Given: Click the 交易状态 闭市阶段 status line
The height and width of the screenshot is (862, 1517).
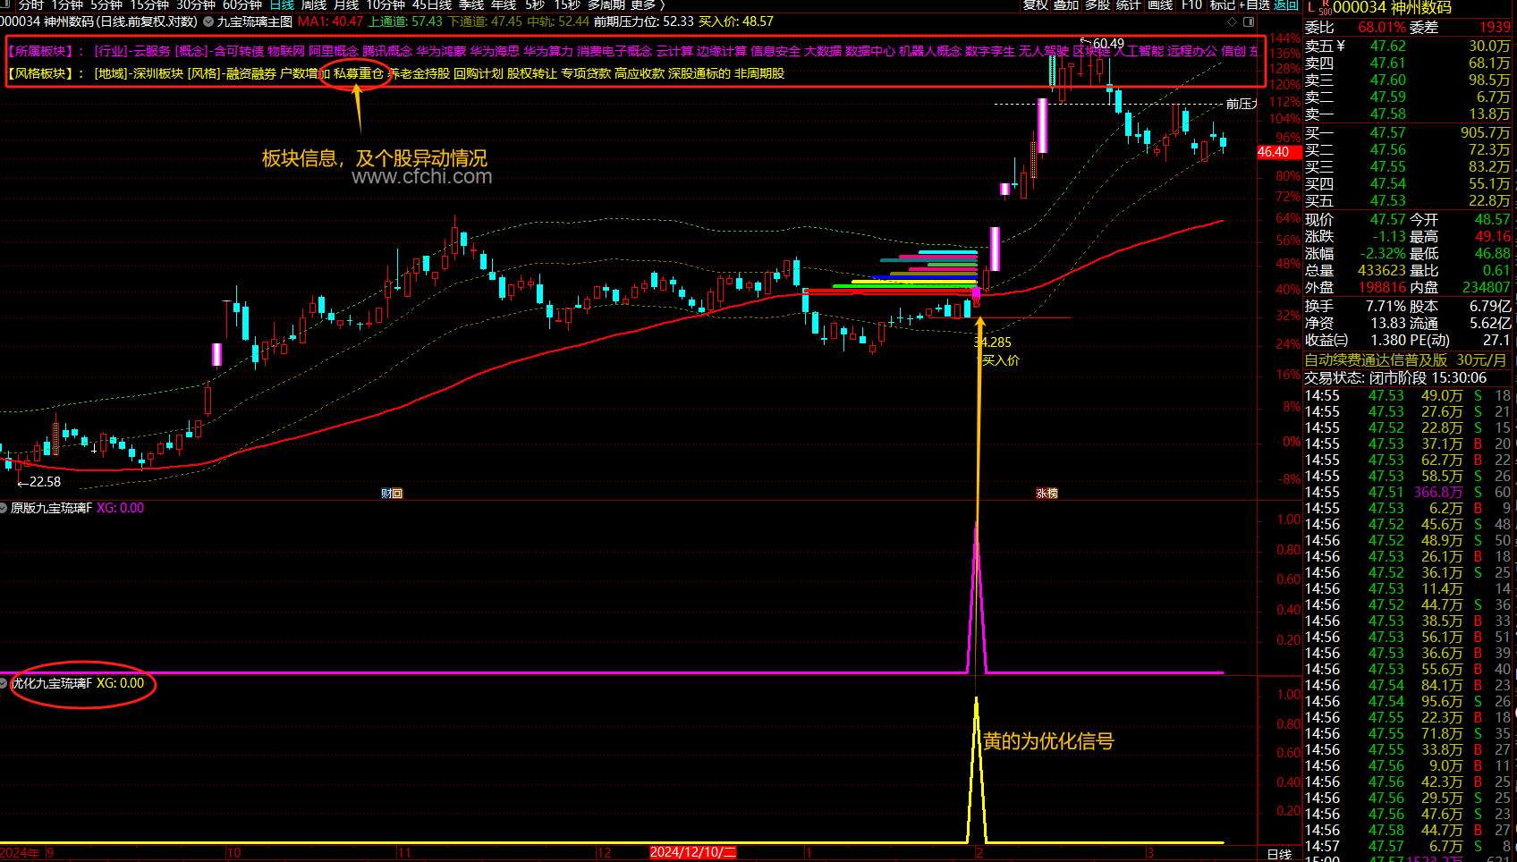Looking at the screenshot, I should 1394,377.
